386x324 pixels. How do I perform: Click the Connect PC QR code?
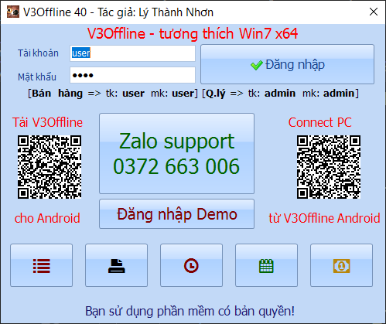(329, 167)
